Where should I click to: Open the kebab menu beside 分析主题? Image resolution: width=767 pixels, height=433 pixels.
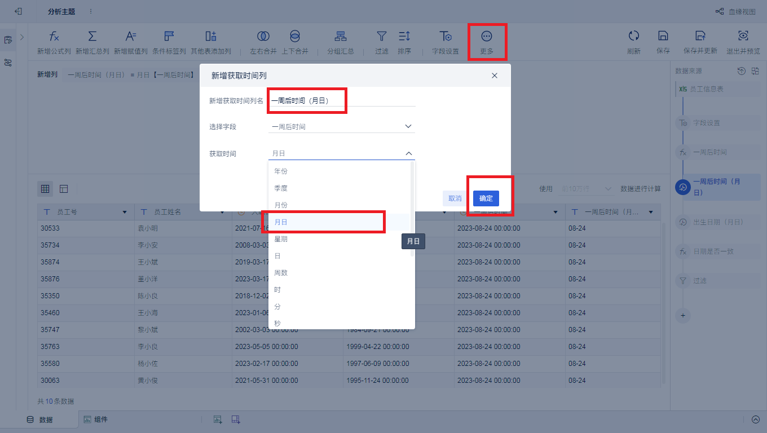pos(91,11)
